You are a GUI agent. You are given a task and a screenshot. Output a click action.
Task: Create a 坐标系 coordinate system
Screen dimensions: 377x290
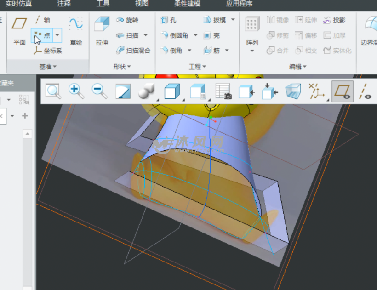(x=48, y=51)
